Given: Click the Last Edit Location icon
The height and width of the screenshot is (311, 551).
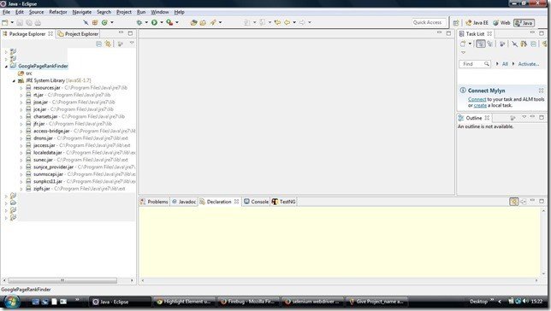Looking at the screenshot, I should [277, 22].
